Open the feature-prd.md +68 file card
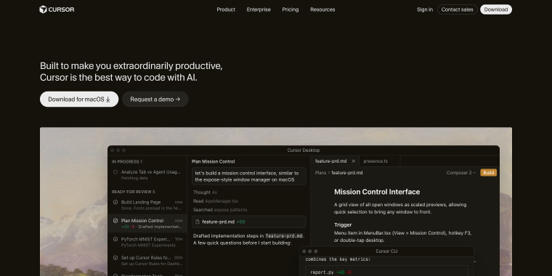This screenshot has height=276, width=552. pyautogui.click(x=249, y=222)
